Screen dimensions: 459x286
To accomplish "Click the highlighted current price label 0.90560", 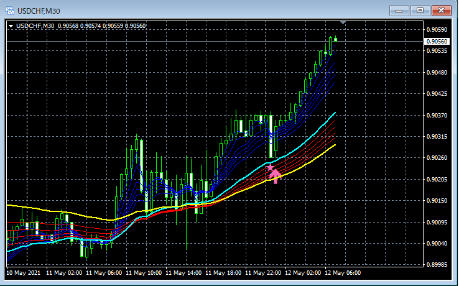I will click(x=437, y=42).
